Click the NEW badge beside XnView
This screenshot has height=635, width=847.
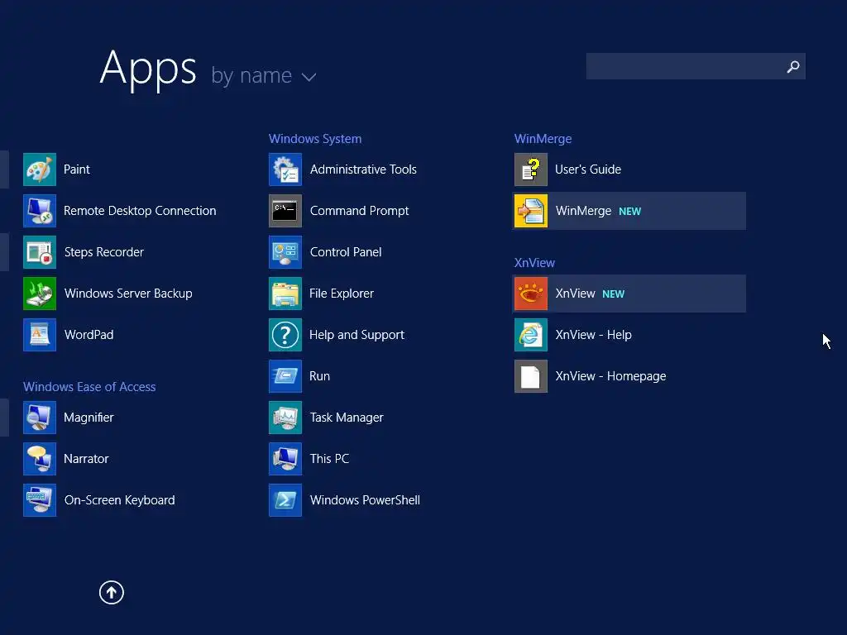pyautogui.click(x=613, y=294)
